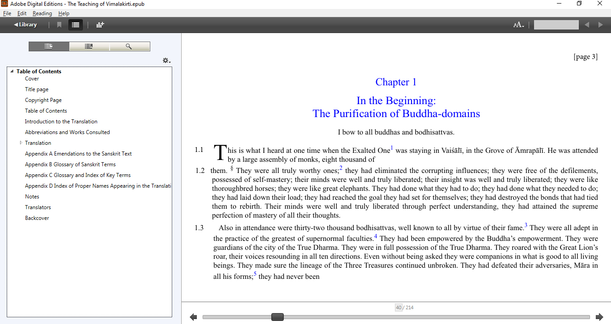Select Title page entry
The height and width of the screenshot is (324, 611).
click(x=37, y=89)
